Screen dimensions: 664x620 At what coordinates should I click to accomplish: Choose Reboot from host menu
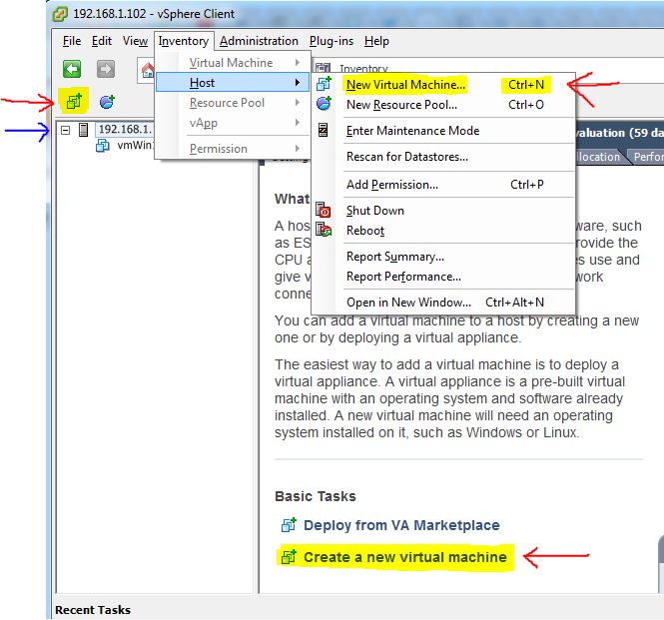click(443, 231)
